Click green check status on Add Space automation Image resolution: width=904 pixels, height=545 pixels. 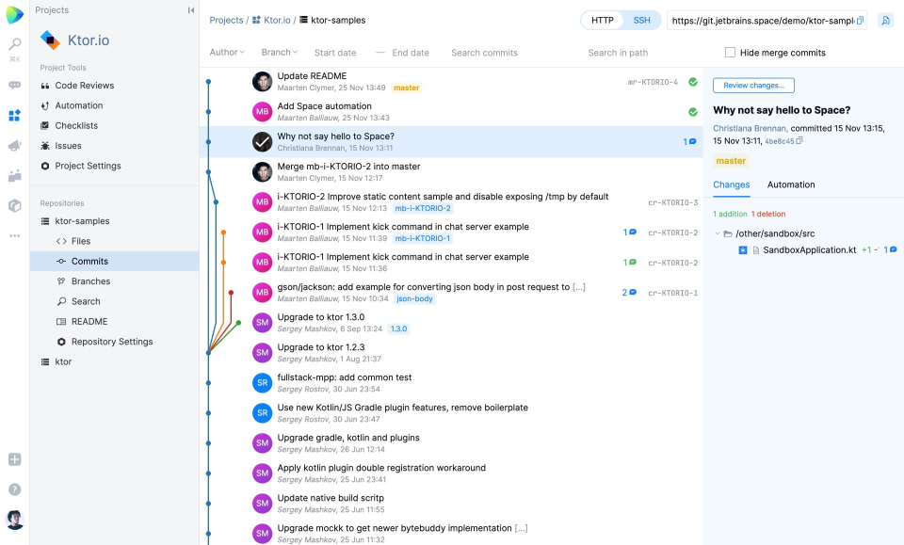tap(693, 112)
